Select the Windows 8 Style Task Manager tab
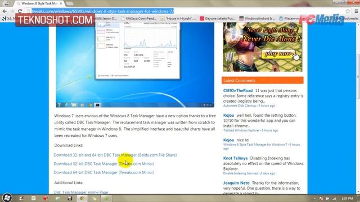The height and width of the screenshot is (202, 360). point(39,3)
